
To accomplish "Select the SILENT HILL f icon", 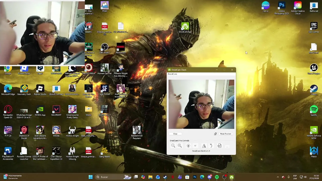I will (x=105, y=111).
